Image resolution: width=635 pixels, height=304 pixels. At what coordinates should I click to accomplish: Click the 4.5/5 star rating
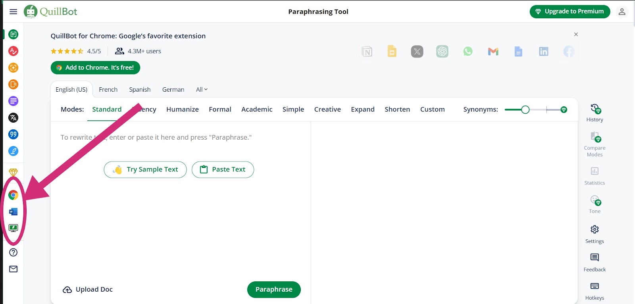(76, 51)
